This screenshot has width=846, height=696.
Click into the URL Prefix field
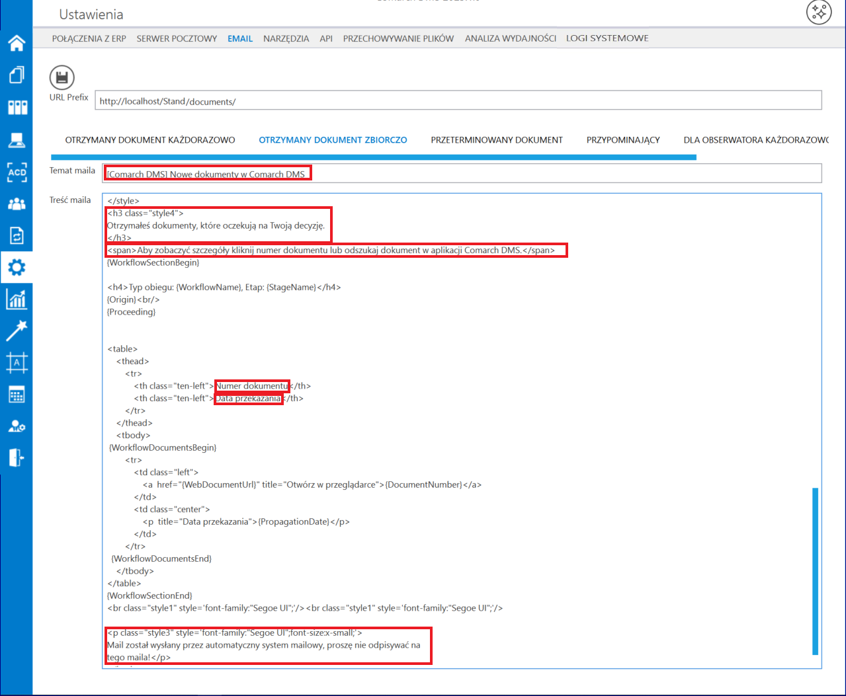click(x=458, y=100)
